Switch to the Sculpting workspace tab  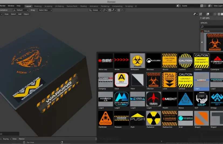click(48, 6)
